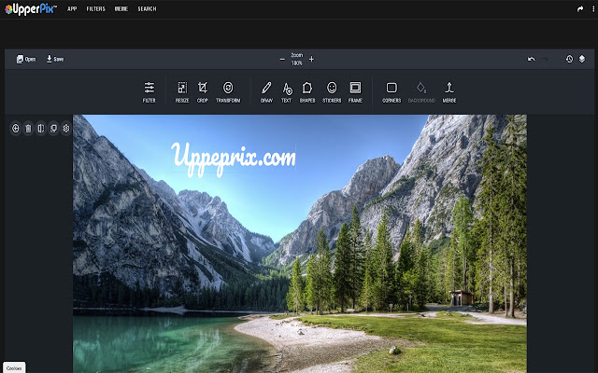Viewport: 598px width, 373px height.
Task: Click the duplicate object icon
Action: 53,129
